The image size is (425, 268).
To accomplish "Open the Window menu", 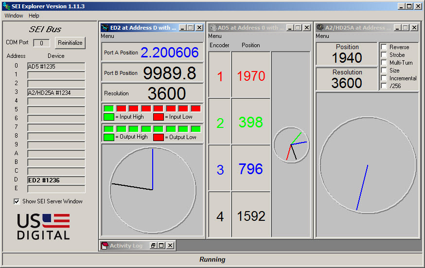I will (x=14, y=16).
